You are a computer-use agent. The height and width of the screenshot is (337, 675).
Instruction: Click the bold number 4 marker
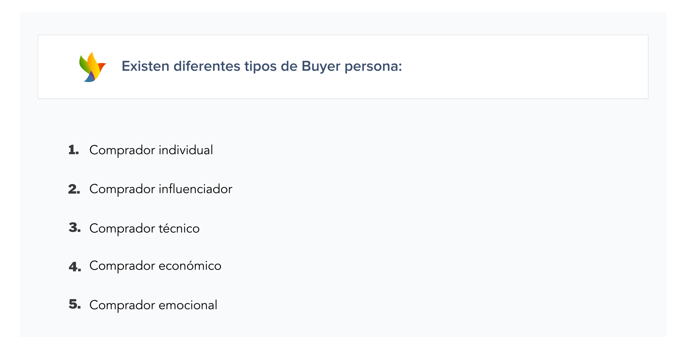tap(75, 266)
